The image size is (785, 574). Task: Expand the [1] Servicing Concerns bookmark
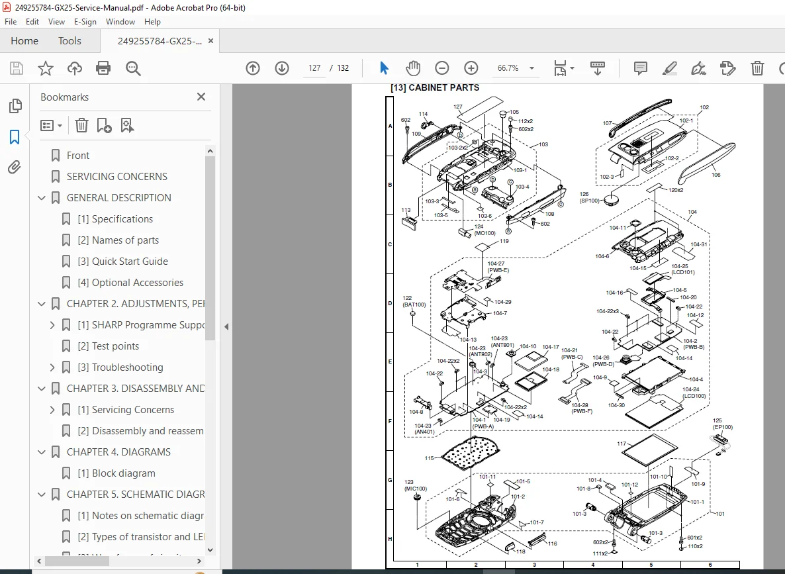[52, 410]
